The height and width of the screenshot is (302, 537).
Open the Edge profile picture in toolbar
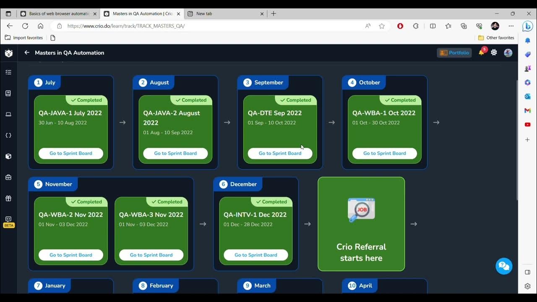495,26
